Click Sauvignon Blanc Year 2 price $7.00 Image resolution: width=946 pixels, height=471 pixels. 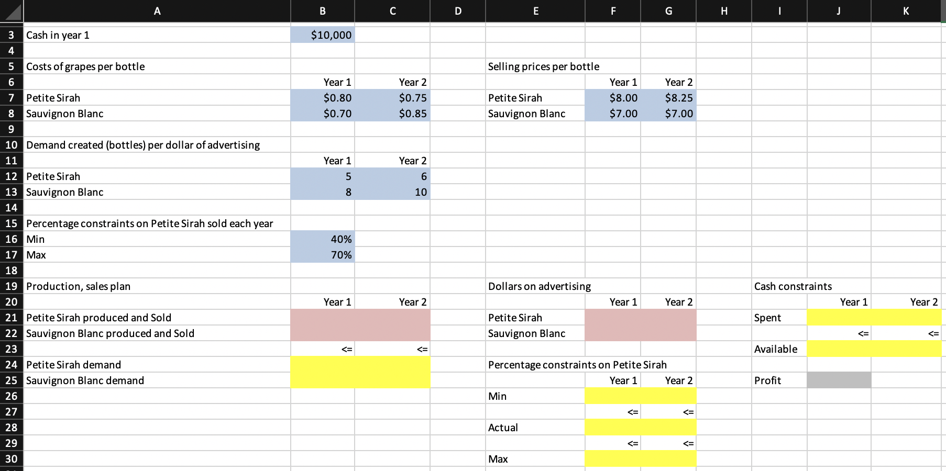pyautogui.click(x=668, y=114)
